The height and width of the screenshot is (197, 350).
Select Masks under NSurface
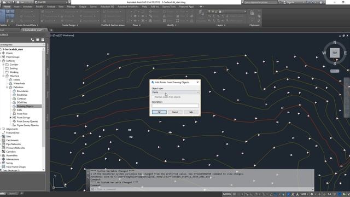point(16,80)
